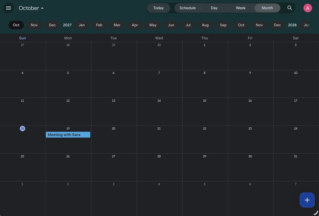Select date 1 under Thu
The image size is (319, 216).
click(x=205, y=45)
